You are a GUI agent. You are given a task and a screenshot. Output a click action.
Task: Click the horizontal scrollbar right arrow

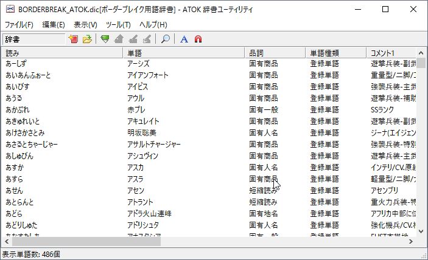[411, 241]
